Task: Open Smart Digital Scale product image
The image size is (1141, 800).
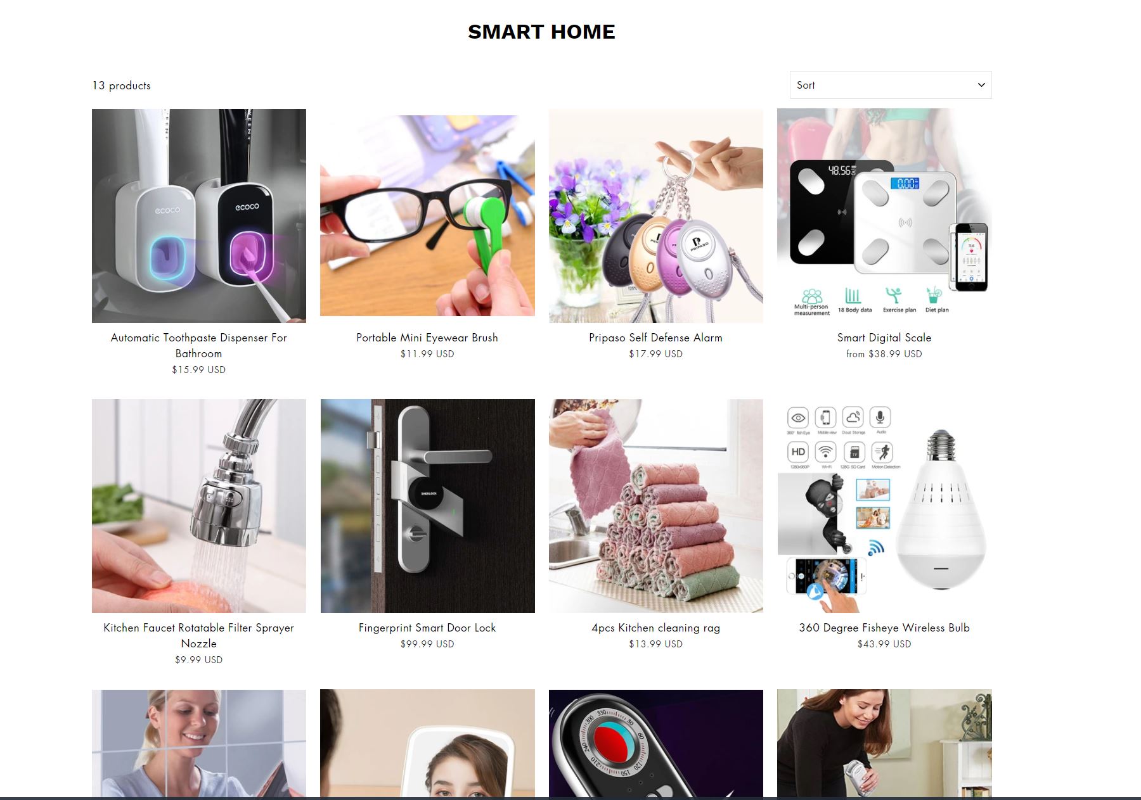Action: tap(884, 216)
